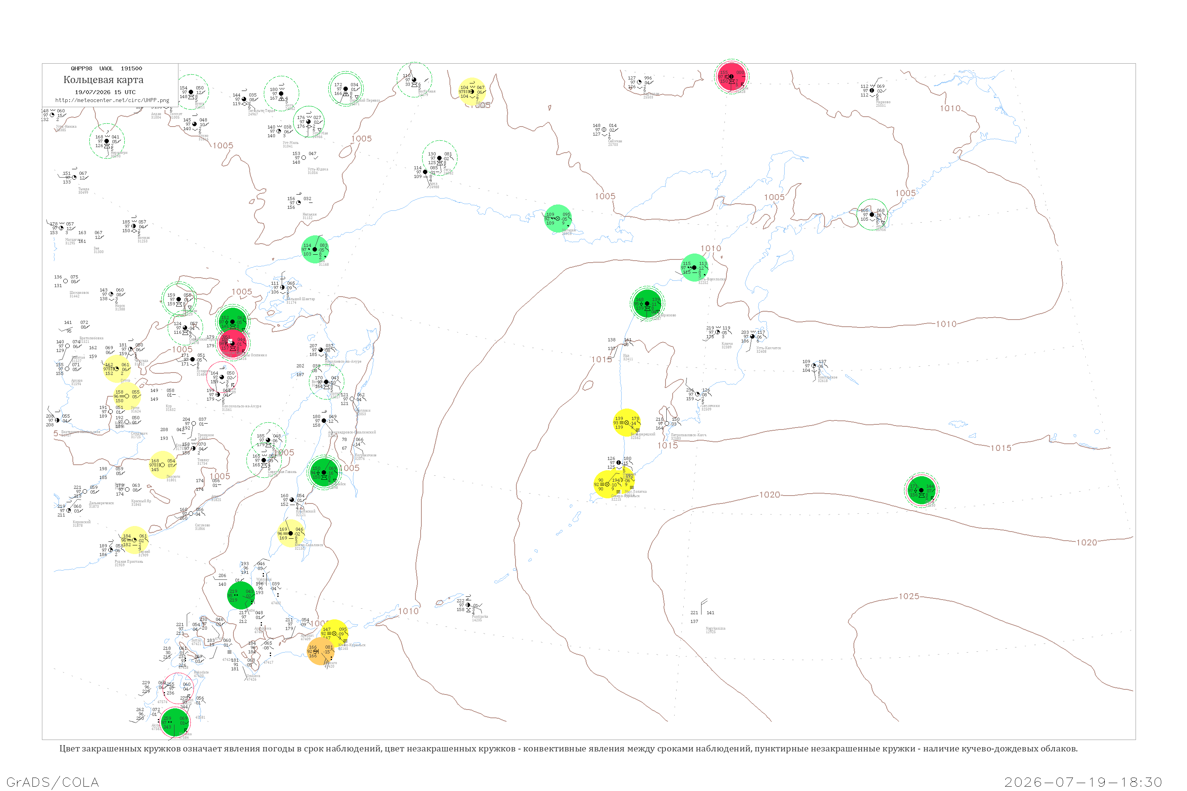Click the 1025 isobar label
The height and width of the screenshot is (791, 1187).
pos(909,596)
